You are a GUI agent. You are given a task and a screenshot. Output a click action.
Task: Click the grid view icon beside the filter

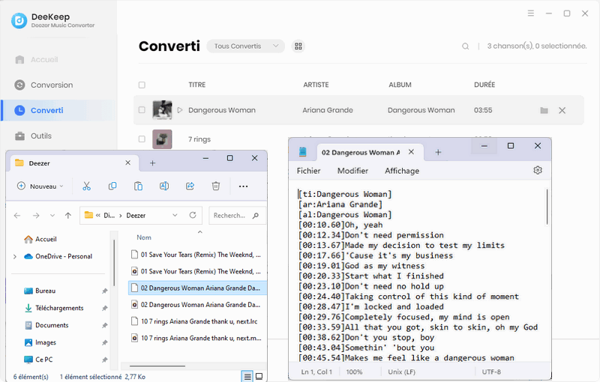[x=298, y=46]
